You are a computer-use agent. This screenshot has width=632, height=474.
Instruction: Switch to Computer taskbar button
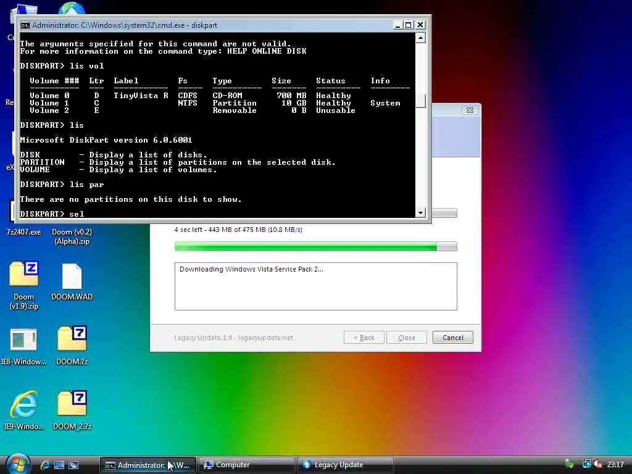pos(247,465)
